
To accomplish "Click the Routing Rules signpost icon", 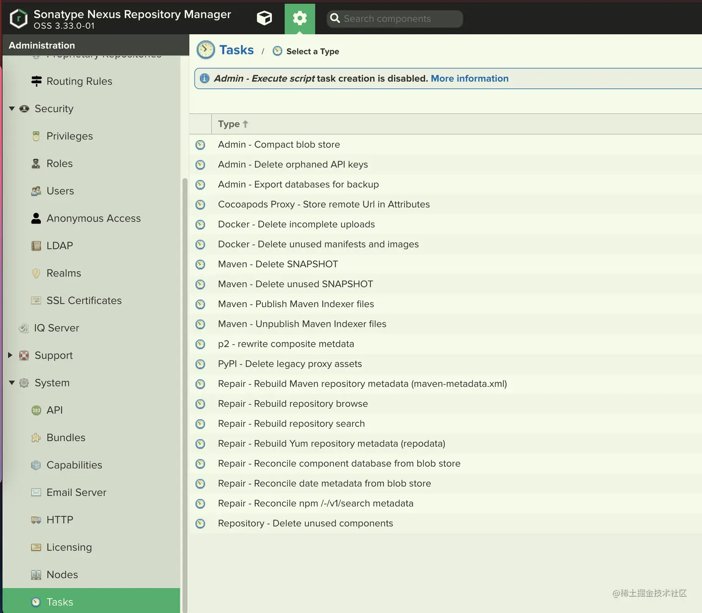I will 36,81.
